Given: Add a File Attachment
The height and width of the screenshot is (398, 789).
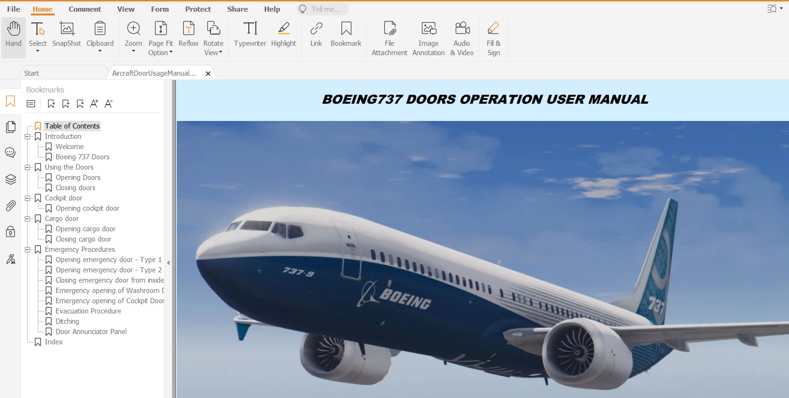Looking at the screenshot, I should point(390,38).
